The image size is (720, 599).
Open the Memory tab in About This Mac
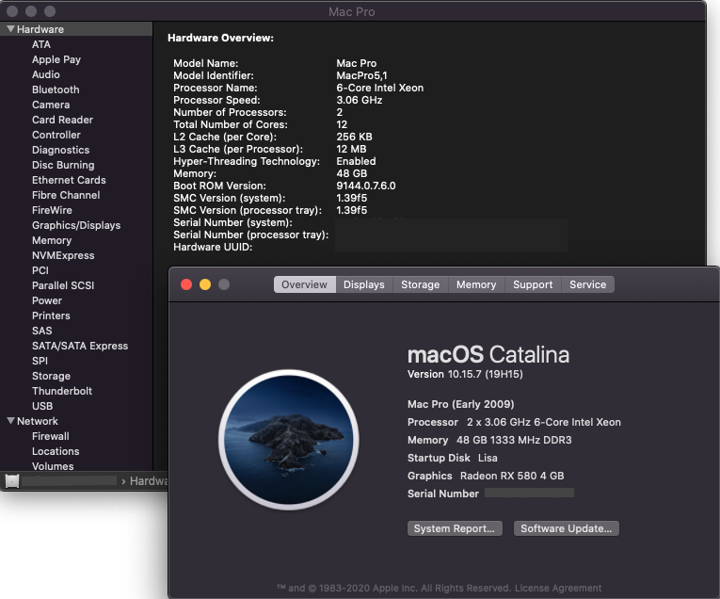[x=476, y=284]
